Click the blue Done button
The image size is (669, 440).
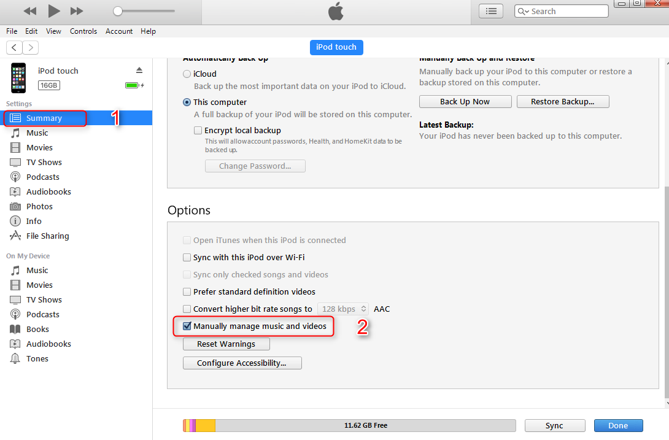(x=618, y=425)
